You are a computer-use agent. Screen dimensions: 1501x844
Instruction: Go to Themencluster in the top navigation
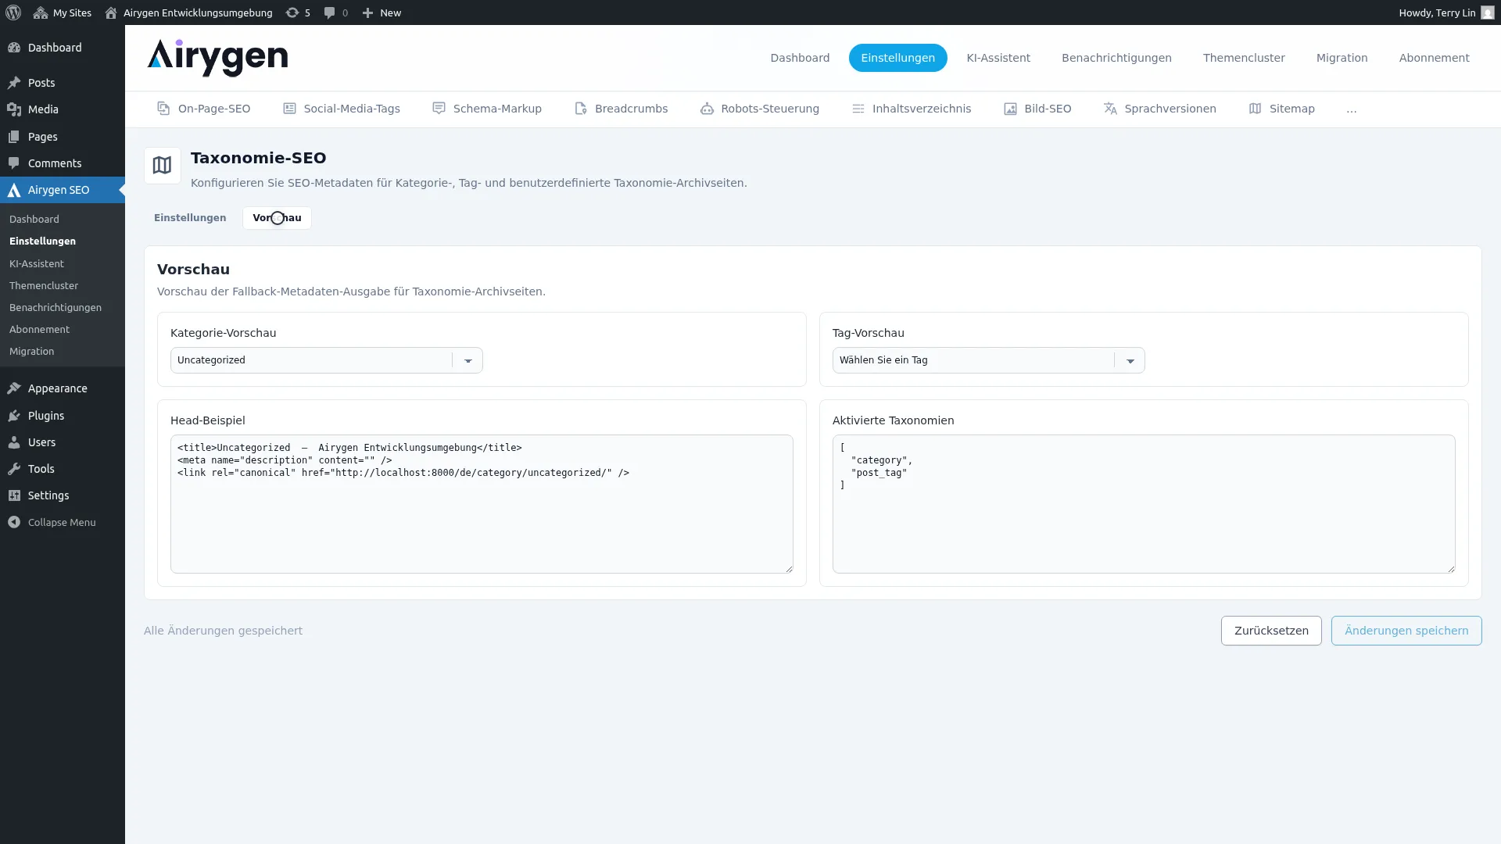coord(1244,58)
